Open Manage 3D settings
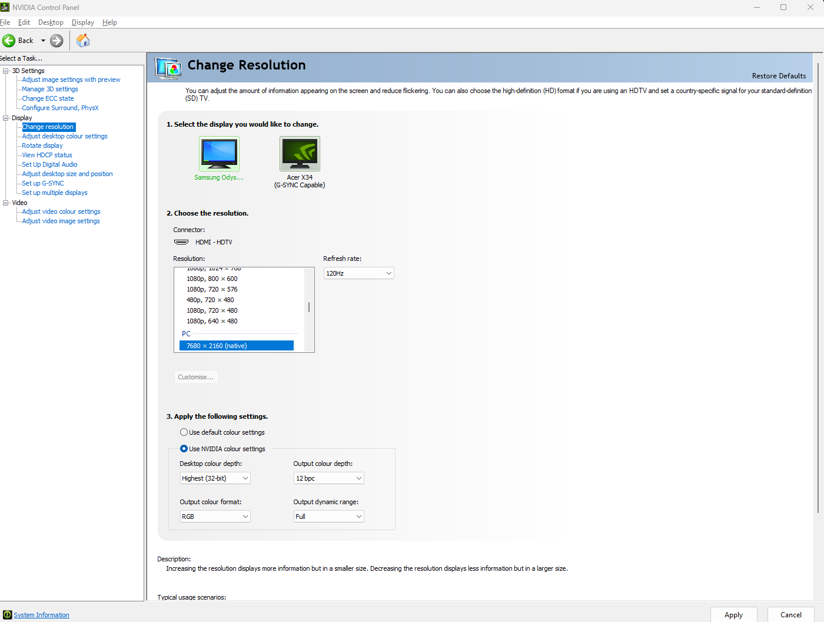 coord(50,89)
